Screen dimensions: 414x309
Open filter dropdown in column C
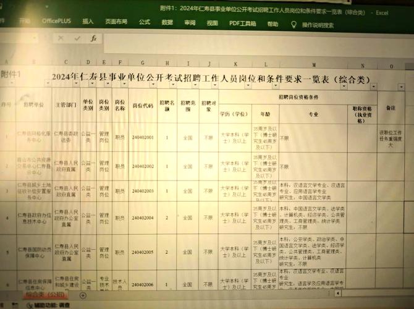76,83
